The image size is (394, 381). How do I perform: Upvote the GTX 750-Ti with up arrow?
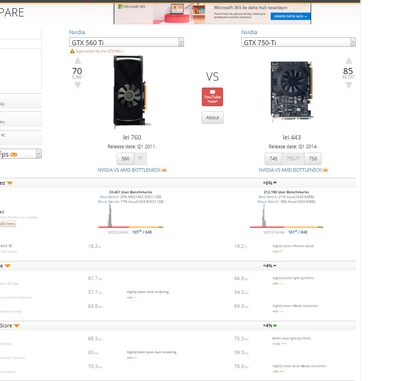(349, 60)
